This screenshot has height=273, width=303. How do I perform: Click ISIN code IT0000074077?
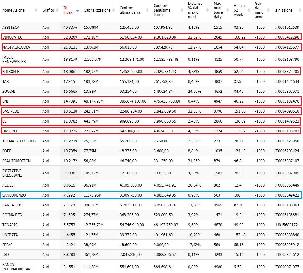(x=287, y=267)
